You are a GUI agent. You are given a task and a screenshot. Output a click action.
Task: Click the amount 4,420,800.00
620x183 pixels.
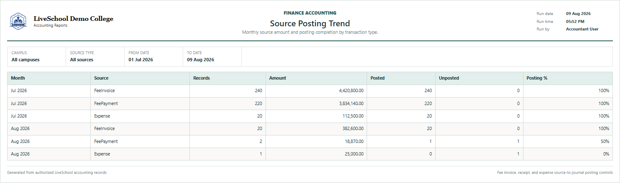(351, 91)
